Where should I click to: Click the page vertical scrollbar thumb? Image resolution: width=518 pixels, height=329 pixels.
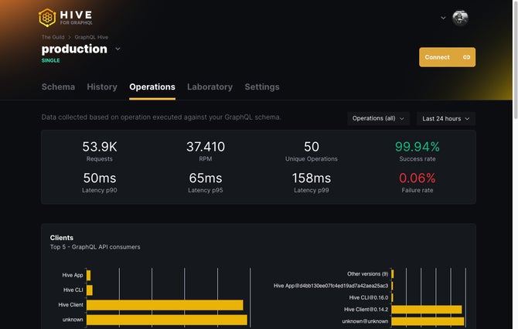coord(516,59)
